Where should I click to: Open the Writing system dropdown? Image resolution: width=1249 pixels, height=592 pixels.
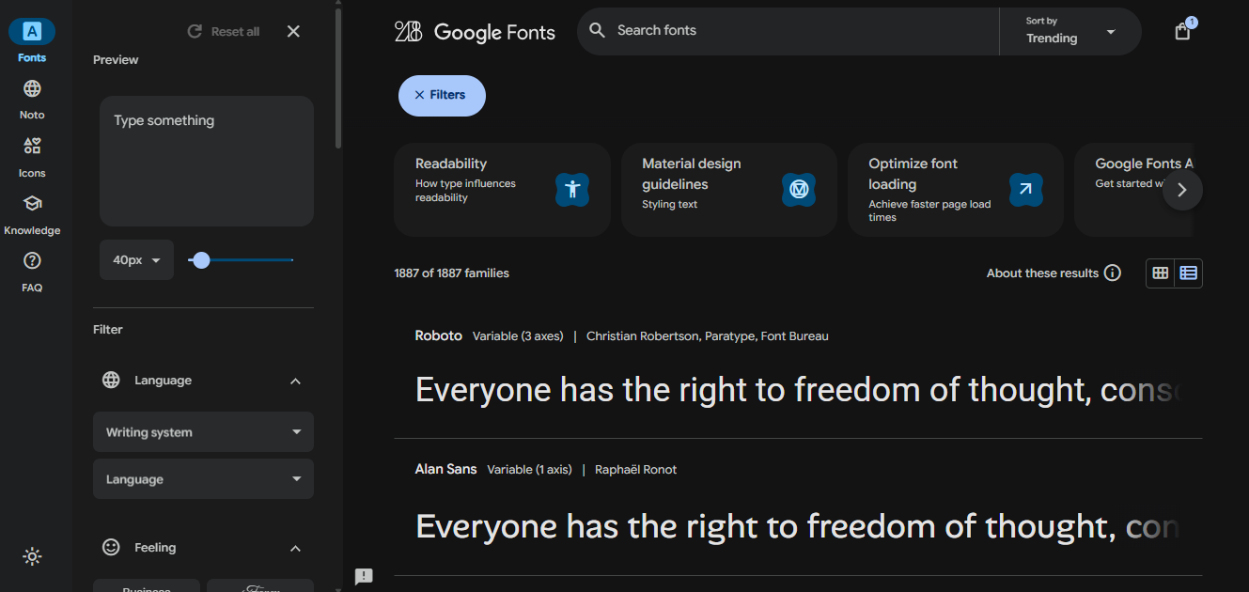coord(203,431)
